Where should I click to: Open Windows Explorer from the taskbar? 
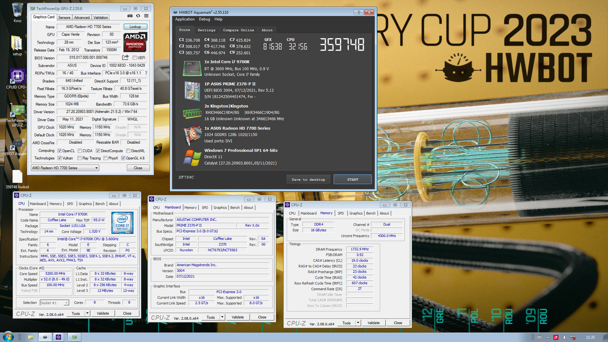[30, 337]
